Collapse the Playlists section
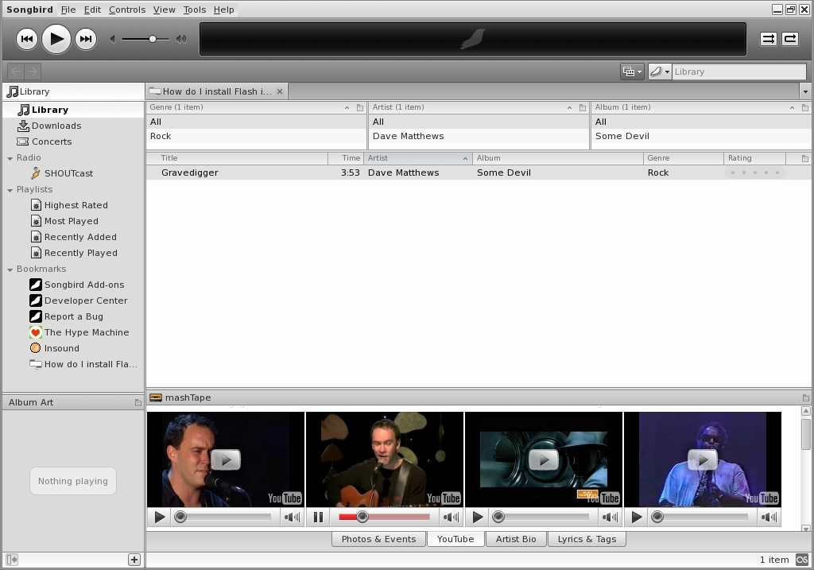This screenshot has width=814, height=570. coord(10,190)
